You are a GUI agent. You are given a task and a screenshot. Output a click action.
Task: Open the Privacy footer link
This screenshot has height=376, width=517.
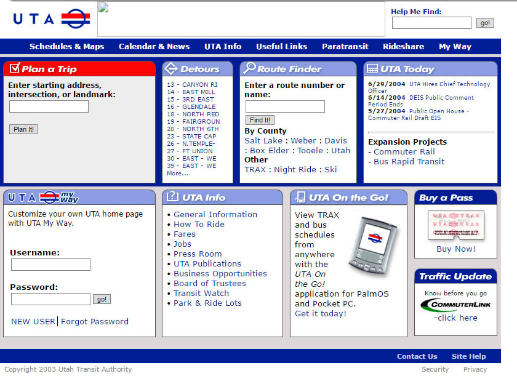point(475,369)
